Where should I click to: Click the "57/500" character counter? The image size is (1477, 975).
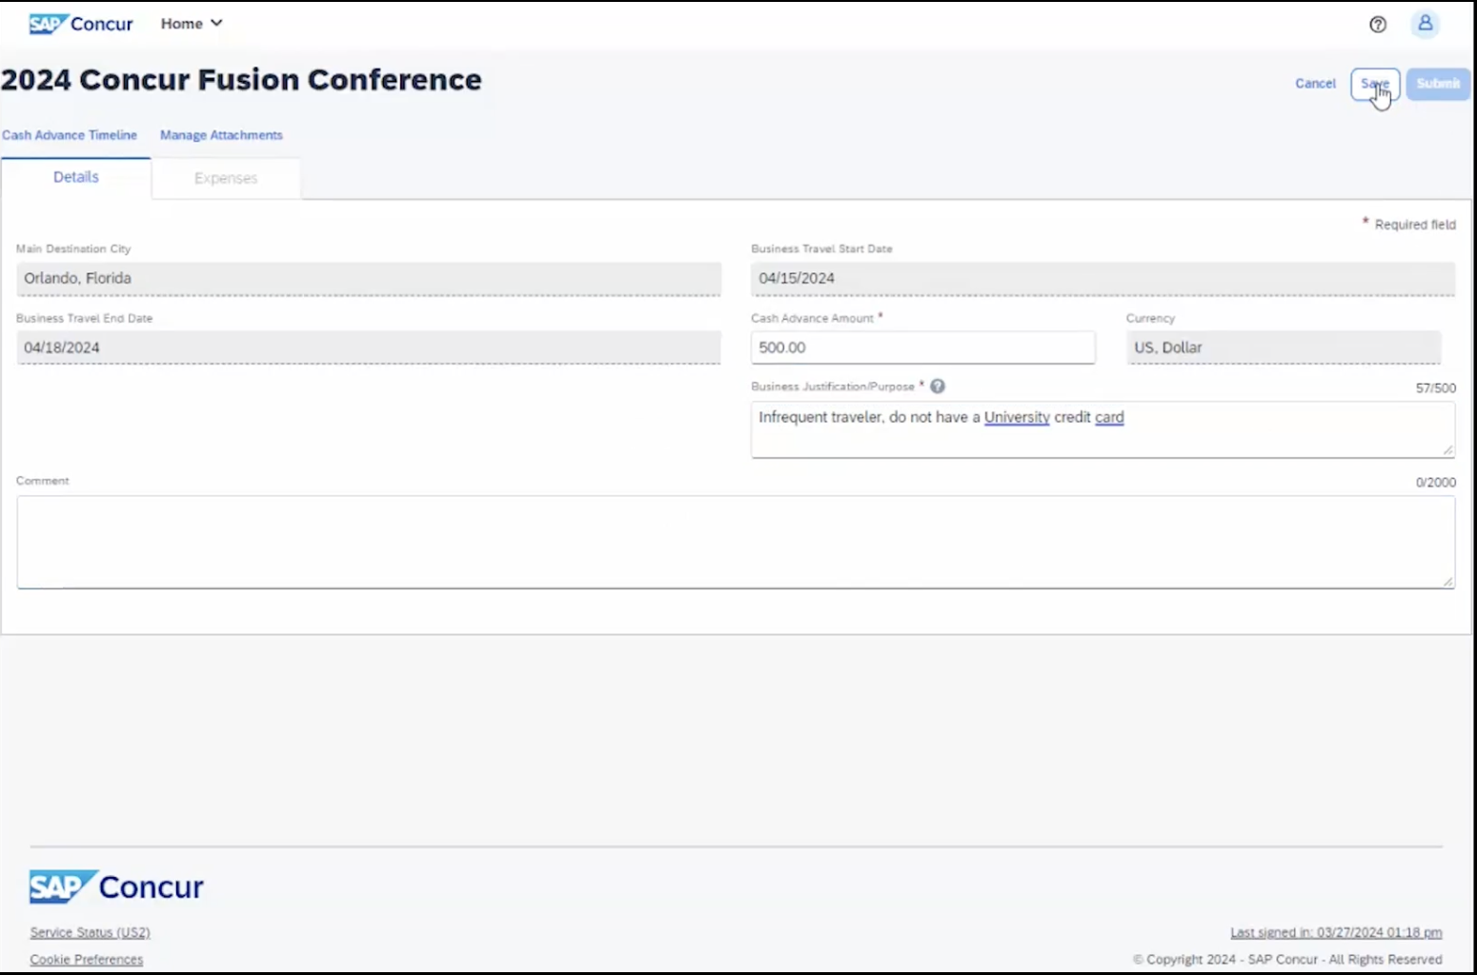point(1436,388)
